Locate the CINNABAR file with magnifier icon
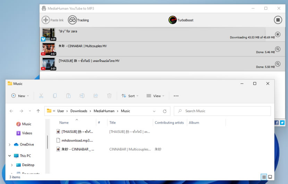 tap(278, 49)
